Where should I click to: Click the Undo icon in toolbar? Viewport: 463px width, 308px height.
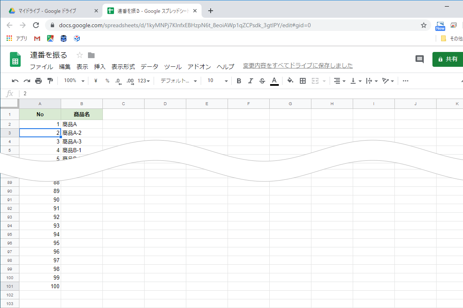click(15, 81)
